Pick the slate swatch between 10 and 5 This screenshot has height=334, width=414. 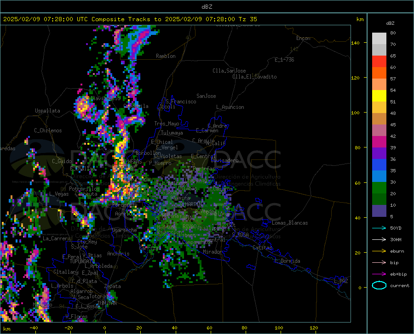click(x=379, y=211)
